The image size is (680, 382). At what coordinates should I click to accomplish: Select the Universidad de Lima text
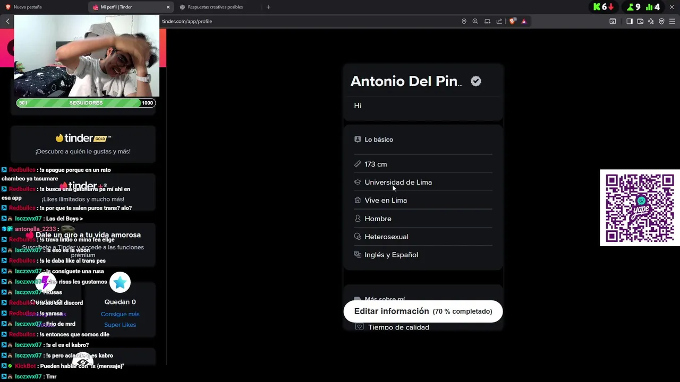398,182
